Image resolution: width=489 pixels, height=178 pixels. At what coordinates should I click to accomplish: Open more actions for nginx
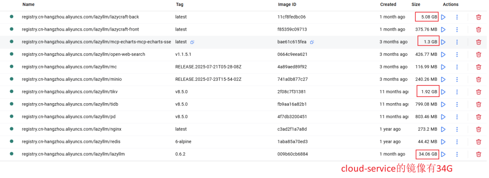[457, 129]
